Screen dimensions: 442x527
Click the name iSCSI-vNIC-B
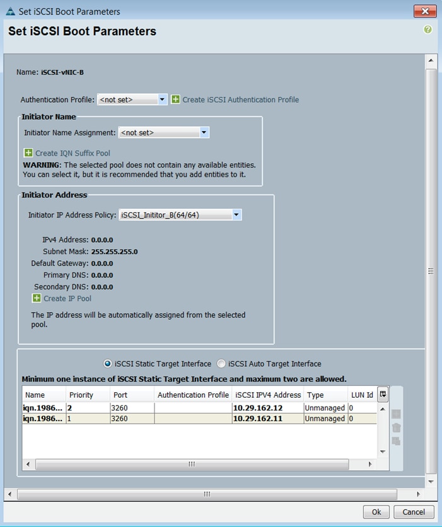coord(62,72)
